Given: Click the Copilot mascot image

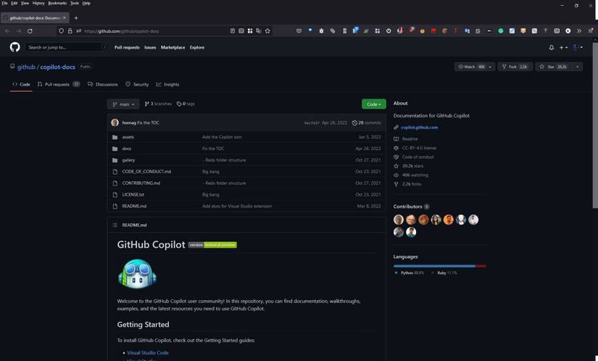Looking at the screenshot, I should point(137,274).
